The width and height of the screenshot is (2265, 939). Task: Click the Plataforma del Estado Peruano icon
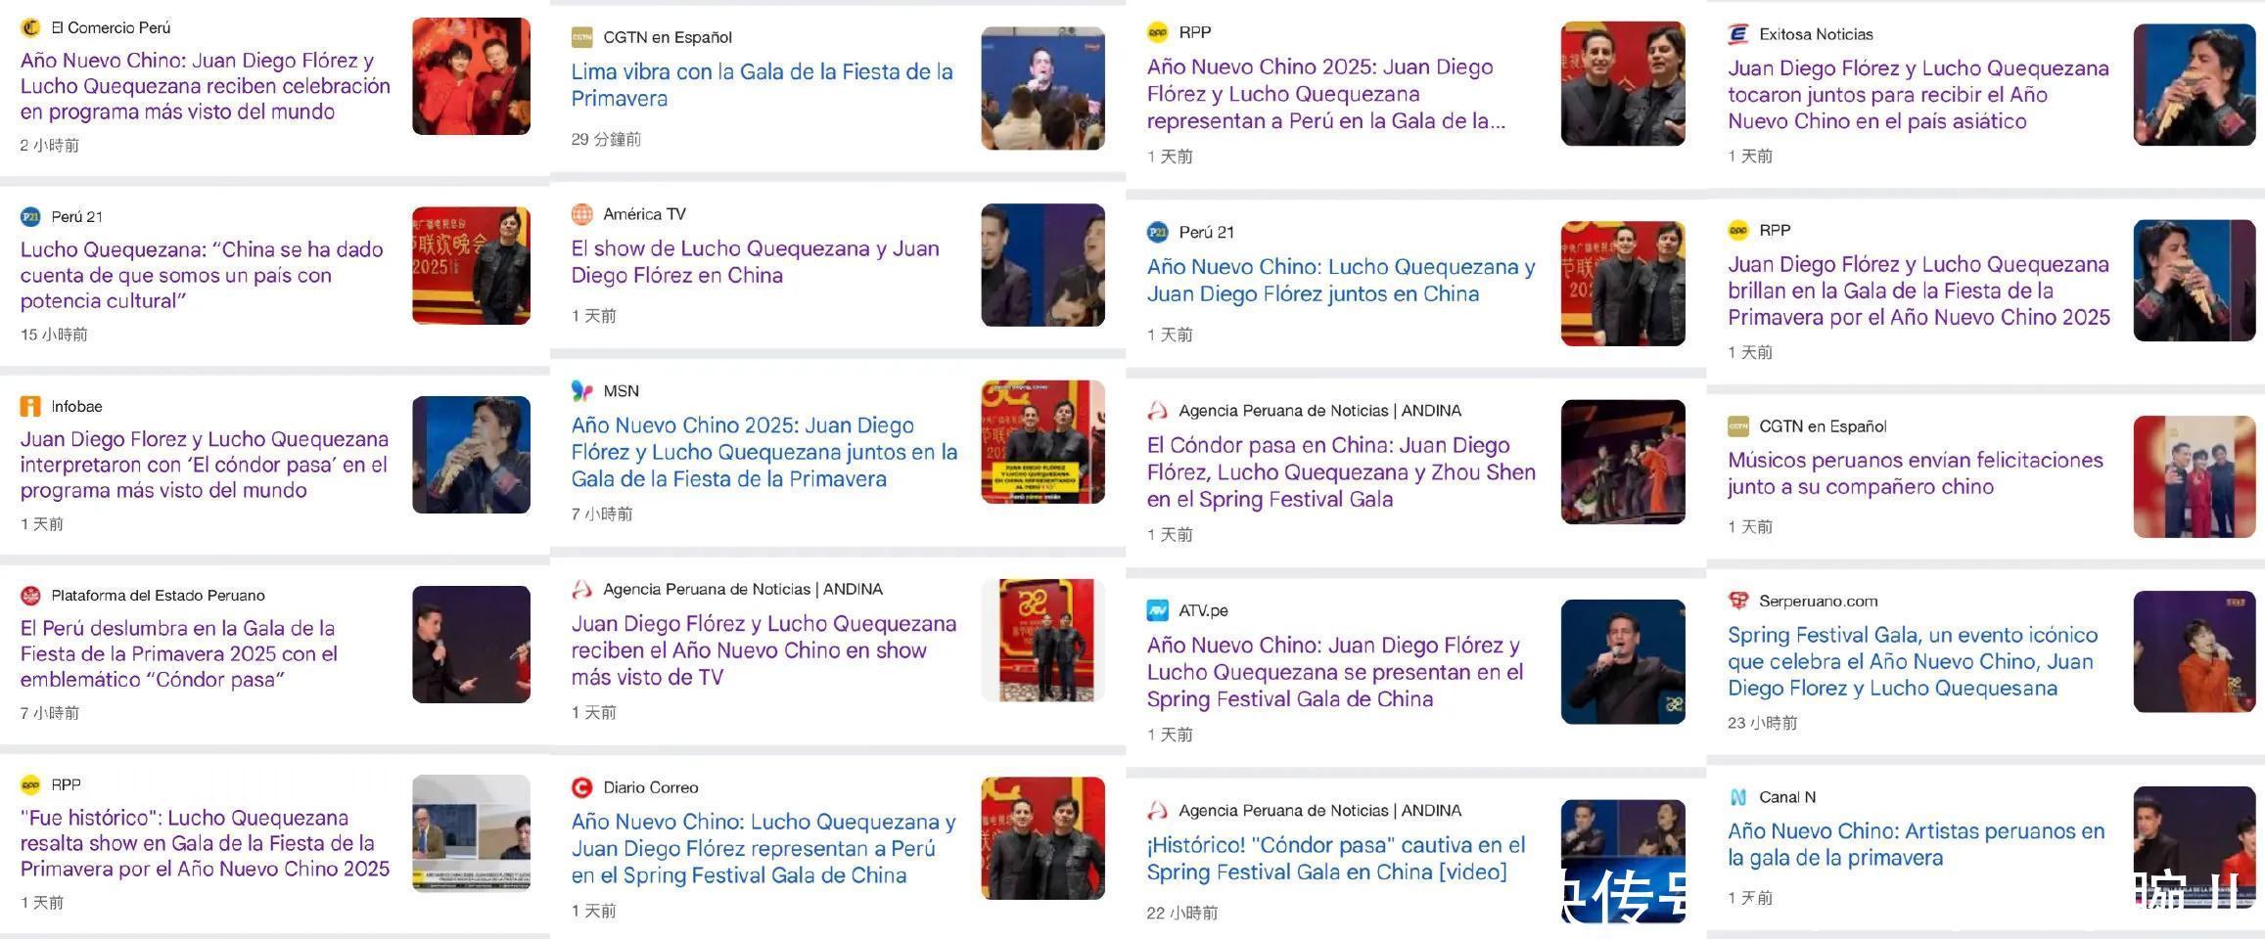point(30,595)
